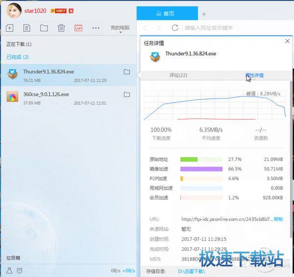The image size is (294, 277).
Task: Copy the URL with 复制 link
Action: tap(278, 219)
